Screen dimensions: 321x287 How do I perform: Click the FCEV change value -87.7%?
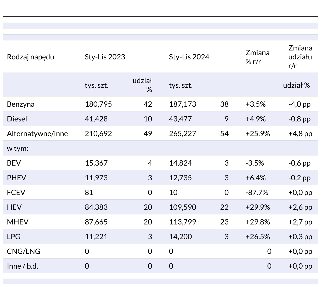(257, 193)
